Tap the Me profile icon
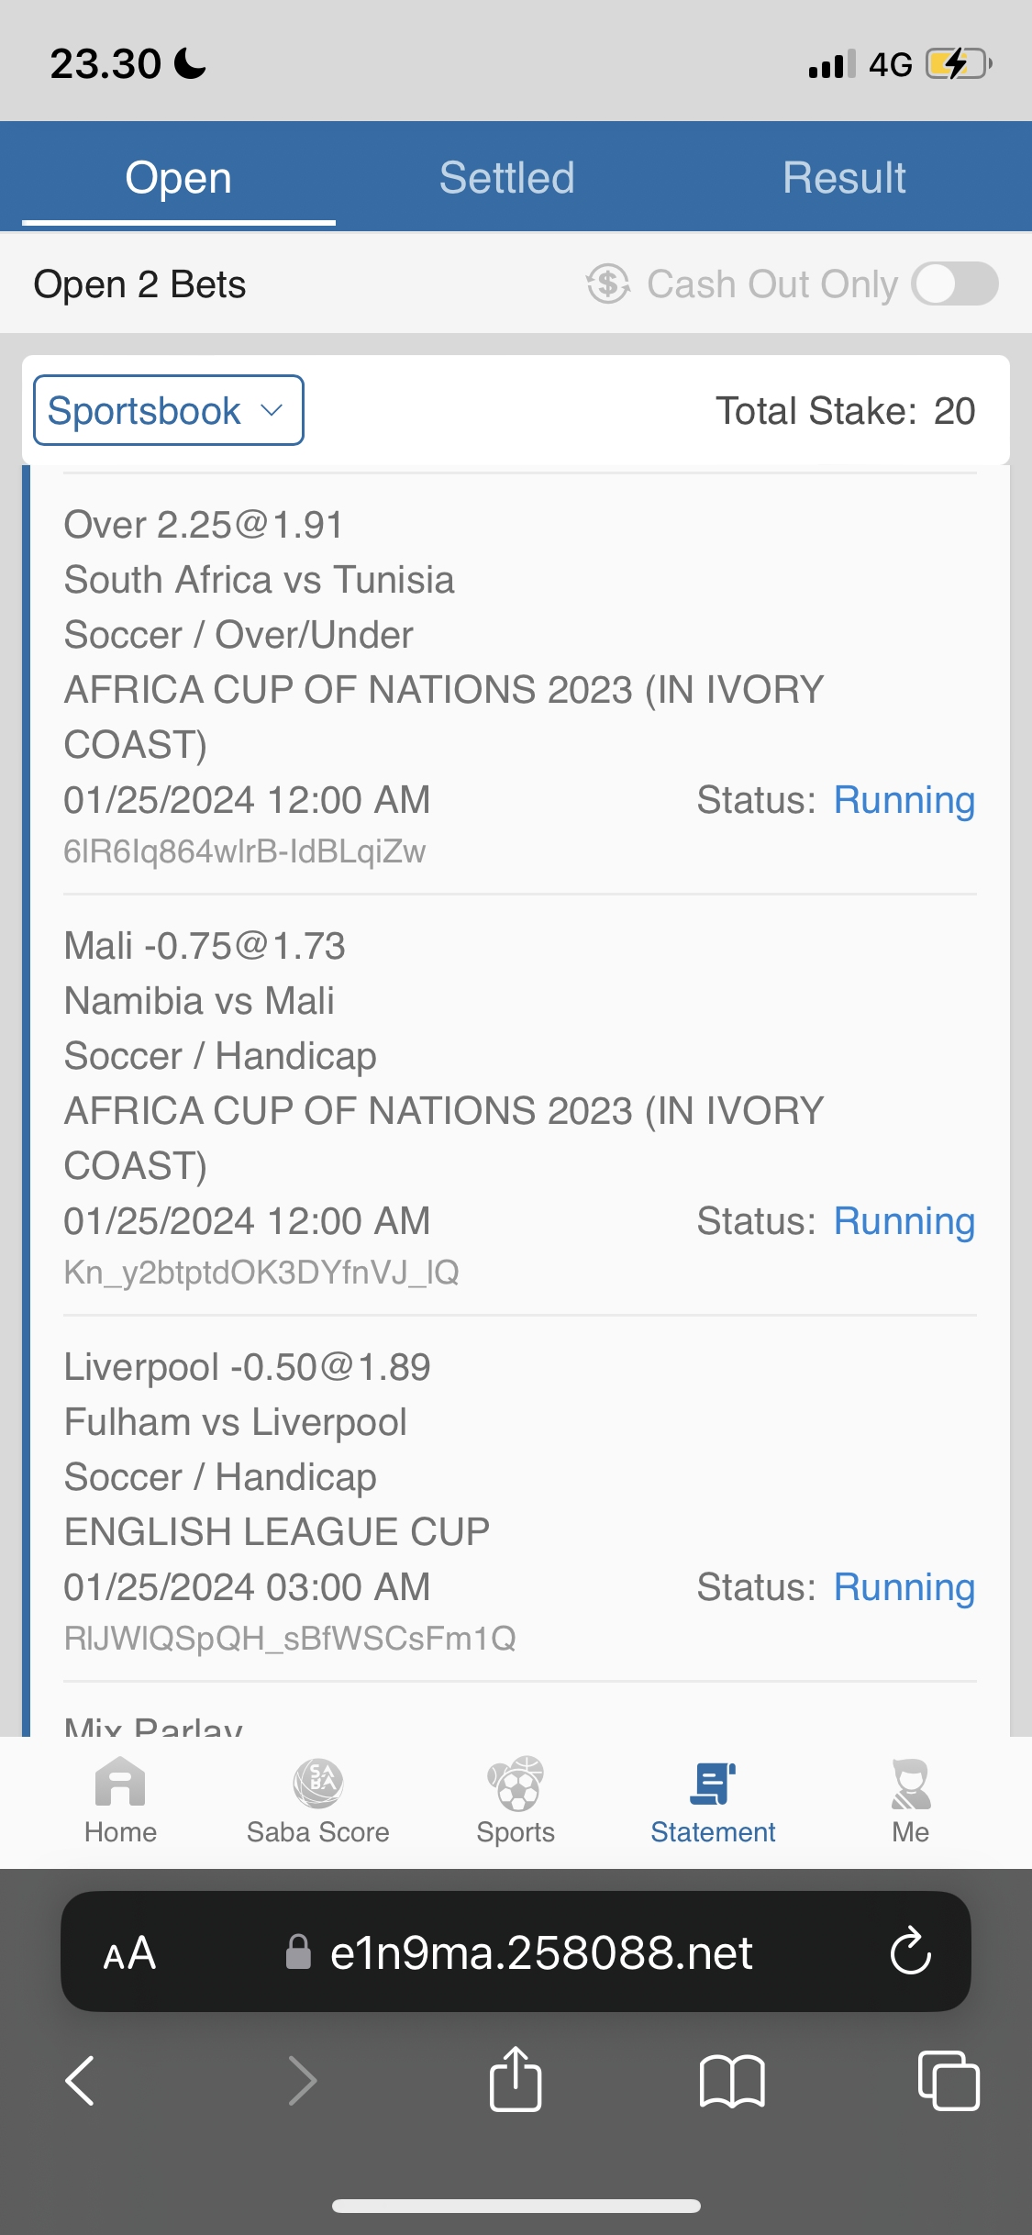Screen dimensions: 1032x2235 click(910, 1784)
